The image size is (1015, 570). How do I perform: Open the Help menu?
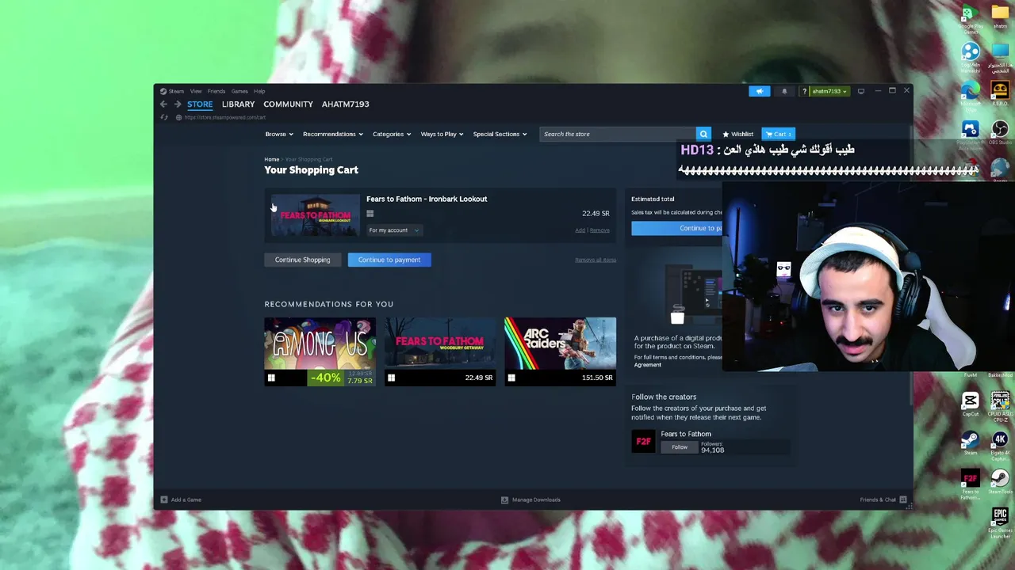pos(259,91)
